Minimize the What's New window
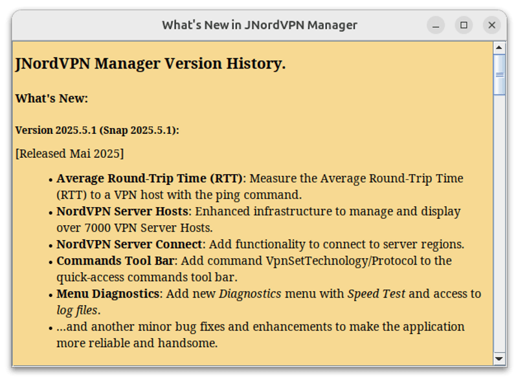Screen dimensions: 518x381 [x=436, y=25]
